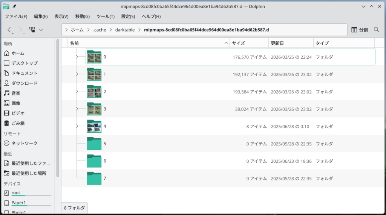Click the forward navigation arrow
The image size is (386, 215).
[x=21, y=30]
